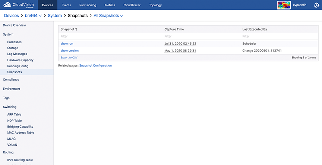
Task: Open the Events top navigation tab
Action: coord(66,5)
